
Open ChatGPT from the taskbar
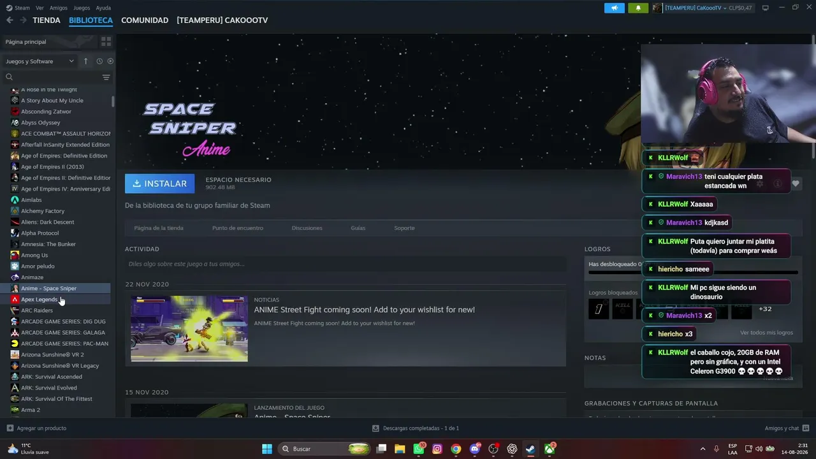pyautogui.click(x=512, y=449)
